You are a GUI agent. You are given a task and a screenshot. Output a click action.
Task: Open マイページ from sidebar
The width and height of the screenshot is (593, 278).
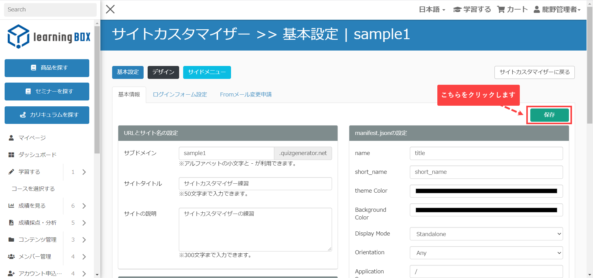[32, 138]
